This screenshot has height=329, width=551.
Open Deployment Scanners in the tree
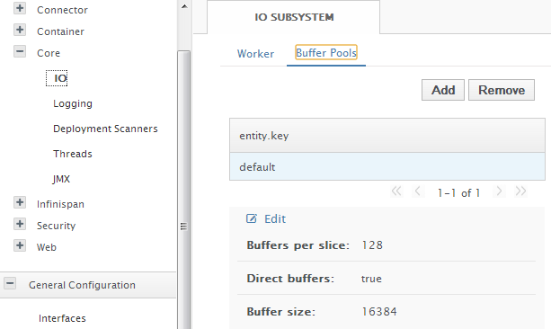point(105,129)
